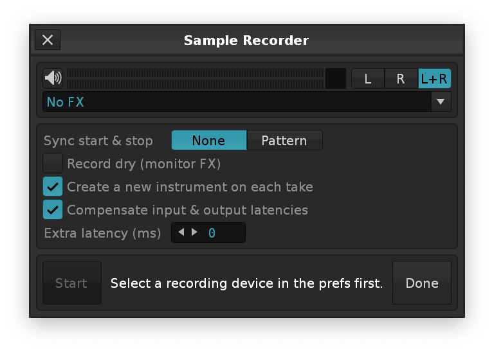Click the black peak indicator box
Viewport: 494px width, 352px height.
(x=336, y=78)
